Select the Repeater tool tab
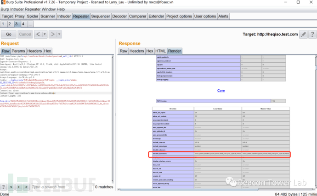Viewport: 317px width, 196px height. pos(81,16)
